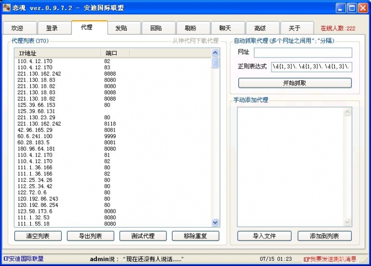Click manual proxy box scroll up arrow
This screenshot has height=266, width=371.
click(x=347, y=112)
